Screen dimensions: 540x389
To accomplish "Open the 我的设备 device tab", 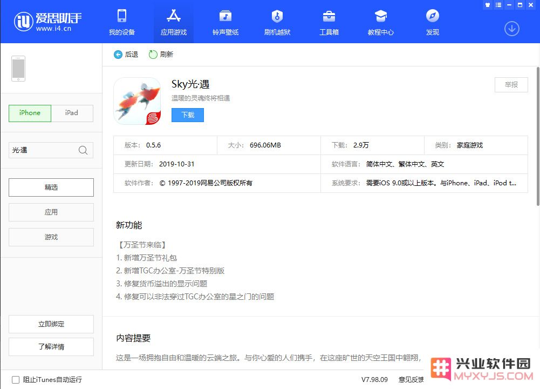I will [x=121, y=22].
